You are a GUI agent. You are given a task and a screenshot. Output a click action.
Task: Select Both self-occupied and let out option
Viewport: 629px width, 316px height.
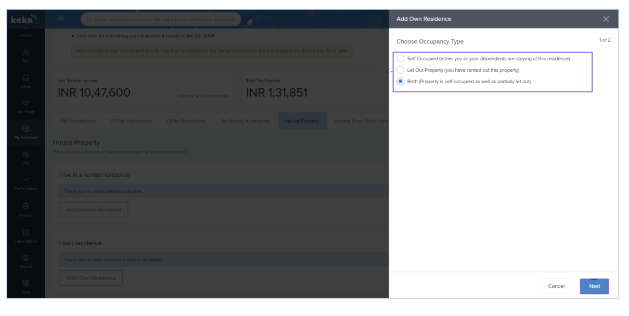(x=400, y=82)
